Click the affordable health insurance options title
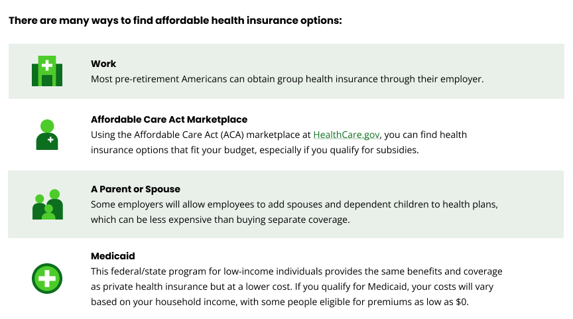This screenshot has height=319, width=573. [x=175, y=20]
